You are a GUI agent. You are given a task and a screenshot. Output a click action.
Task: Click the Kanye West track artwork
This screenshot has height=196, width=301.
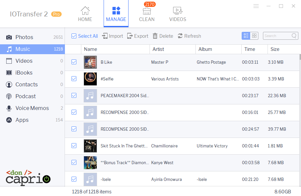(x=90, y=163)
